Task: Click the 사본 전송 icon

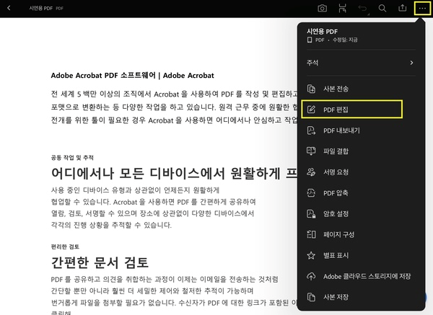Action: click(311, 89)
